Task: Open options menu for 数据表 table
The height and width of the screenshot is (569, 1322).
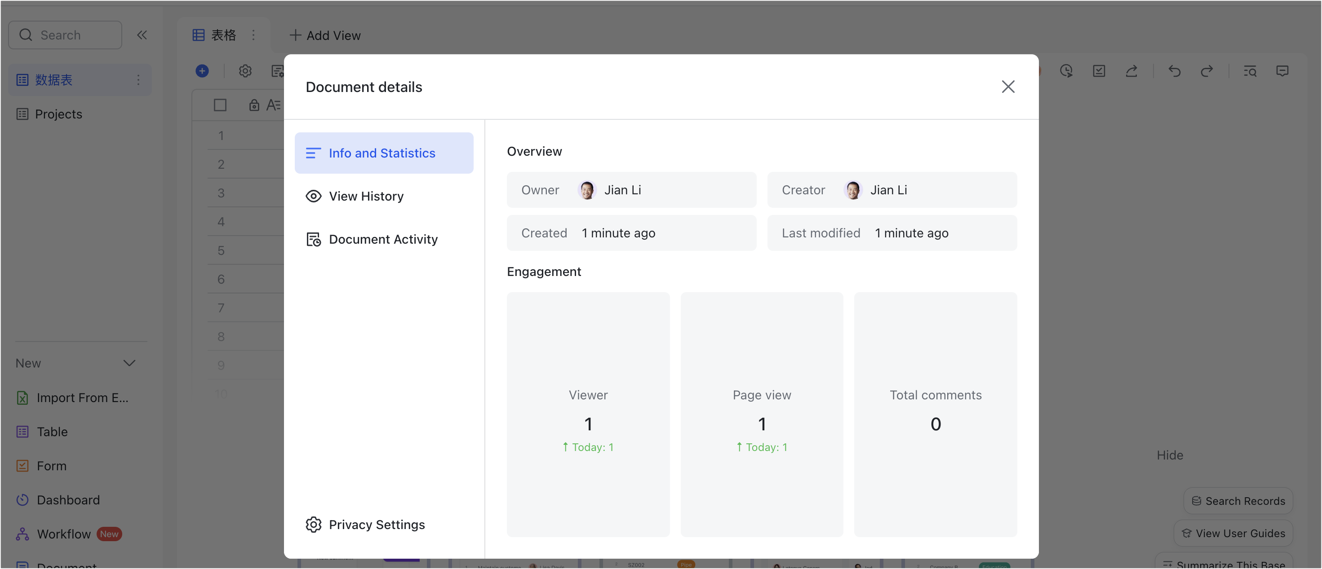Action: point(138,79)
